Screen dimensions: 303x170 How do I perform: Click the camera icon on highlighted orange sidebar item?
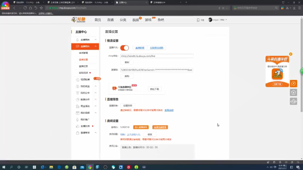tap(77, 46)
